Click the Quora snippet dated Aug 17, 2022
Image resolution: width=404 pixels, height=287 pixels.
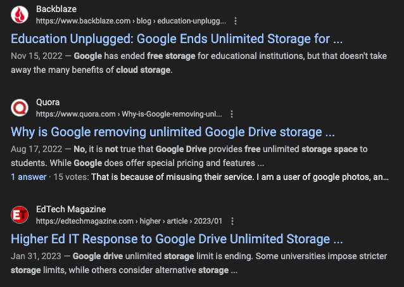point(190,156)
